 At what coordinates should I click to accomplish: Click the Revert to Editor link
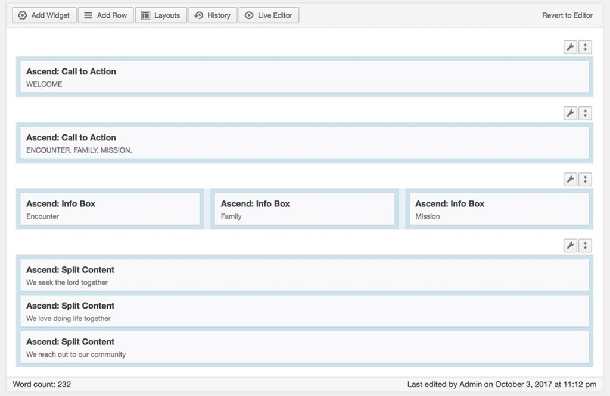(567, 15)
